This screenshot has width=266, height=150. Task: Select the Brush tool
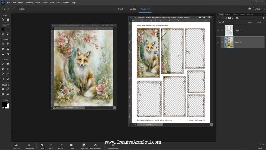pos(3,64)
